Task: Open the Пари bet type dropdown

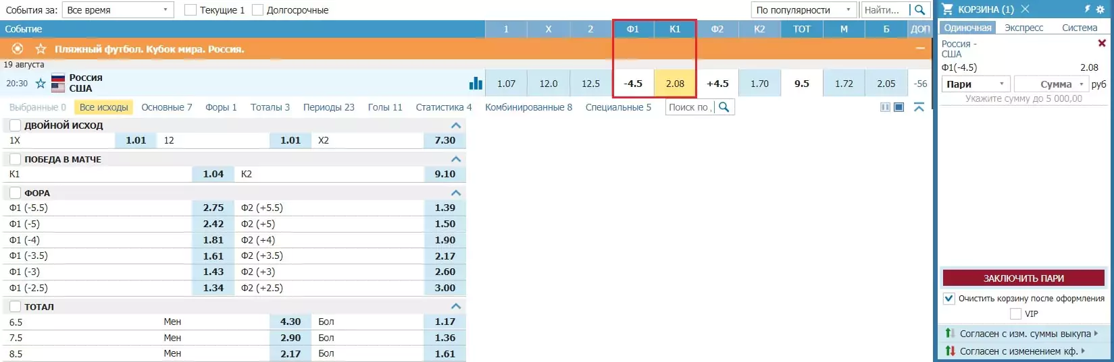Action: tap(976, 84)
